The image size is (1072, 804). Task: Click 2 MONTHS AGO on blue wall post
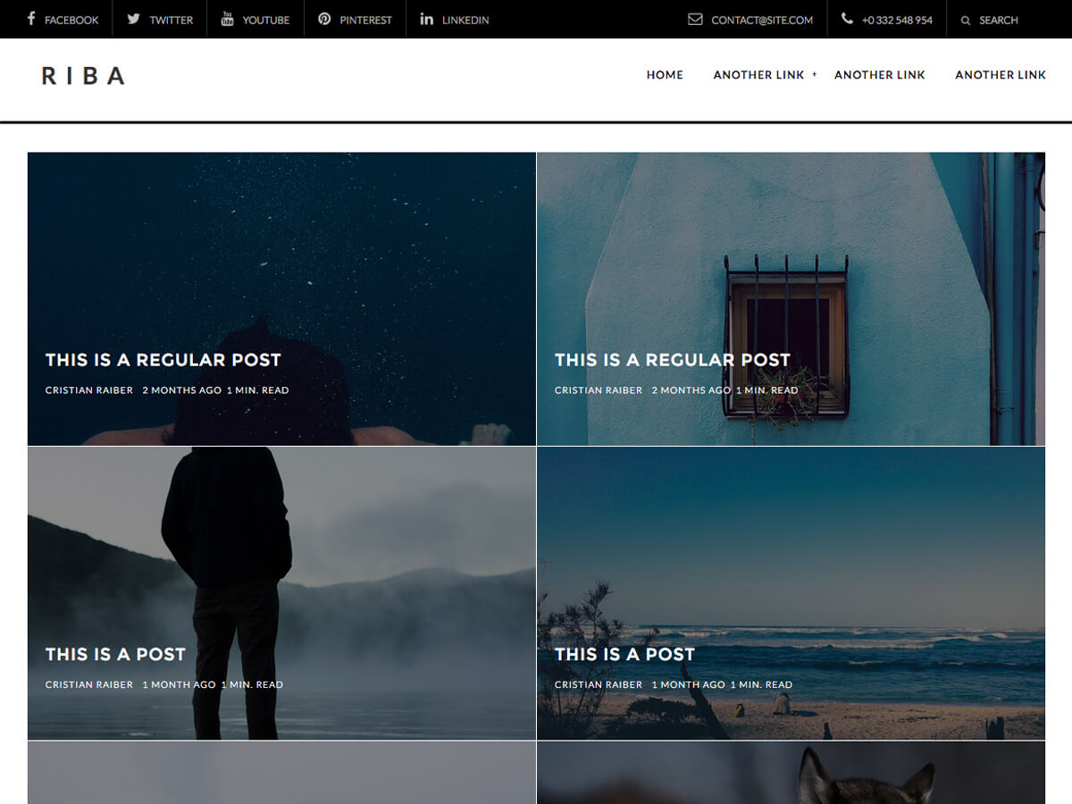pyautogui.click(x=691, y=390)
